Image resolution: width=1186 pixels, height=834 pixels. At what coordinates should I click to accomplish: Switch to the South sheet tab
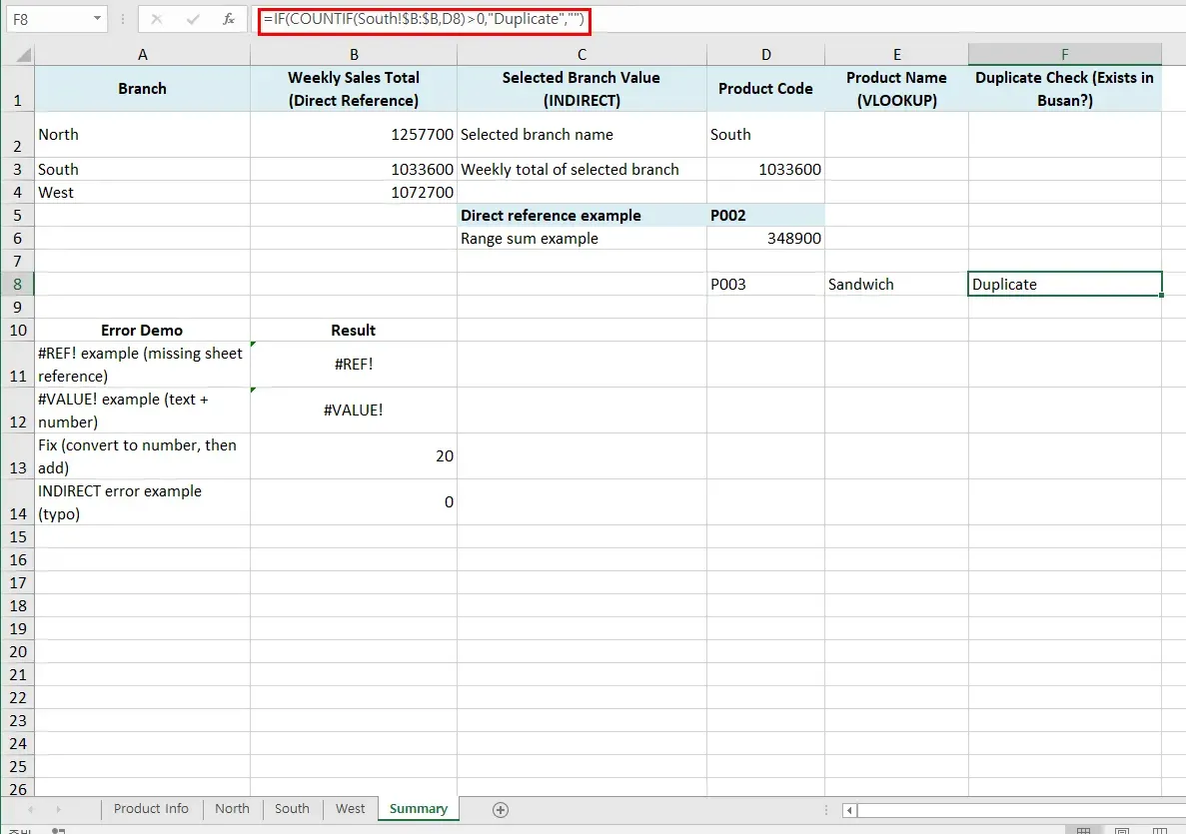click(x=291, y=809)
